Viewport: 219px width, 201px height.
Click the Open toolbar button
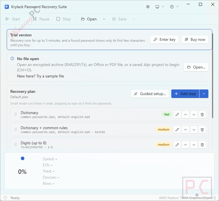[89, 19]
